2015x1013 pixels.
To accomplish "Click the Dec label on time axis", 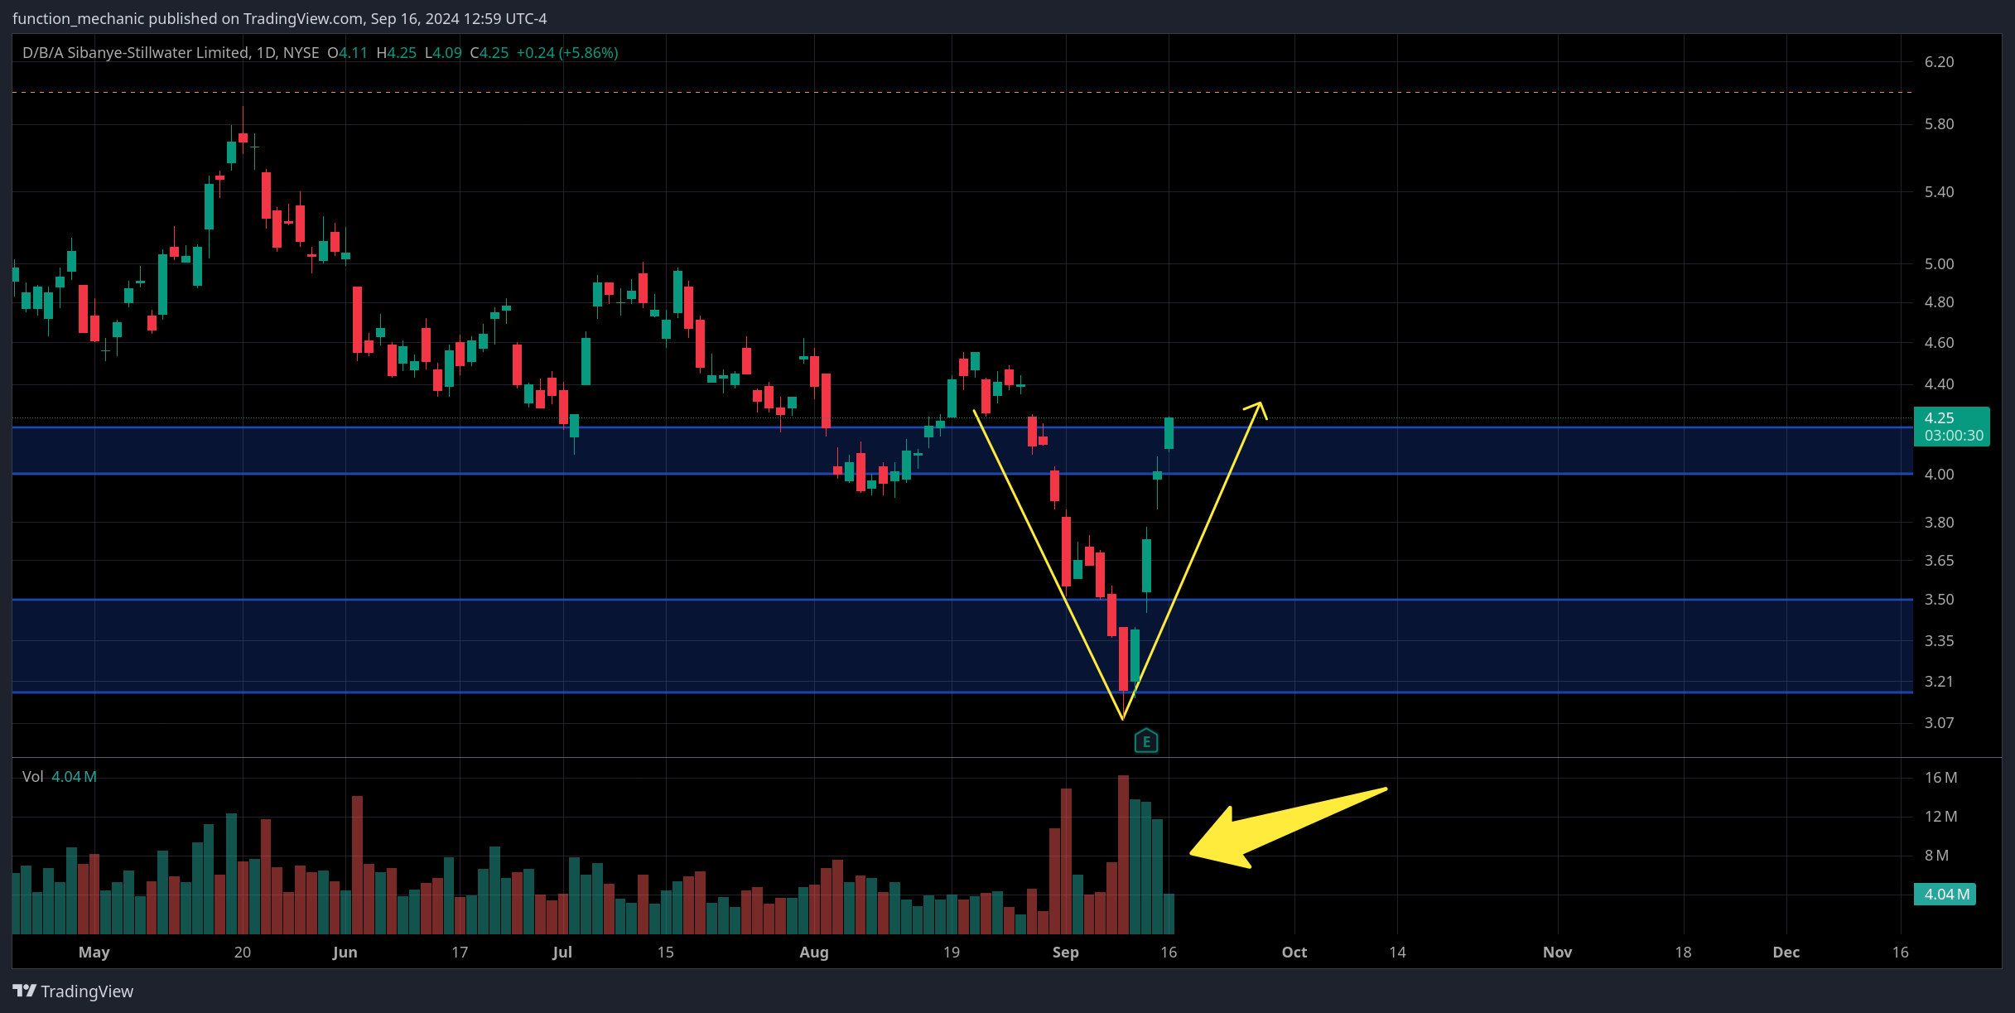I will (x=1786, y=953).
